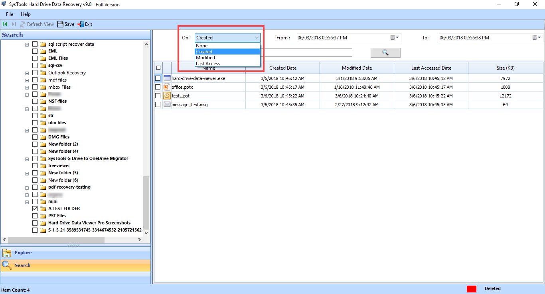The height and width of the screenshot is (294, 545).
Task: Select the Last Access dropdown option
Action: tap(207, 63)
